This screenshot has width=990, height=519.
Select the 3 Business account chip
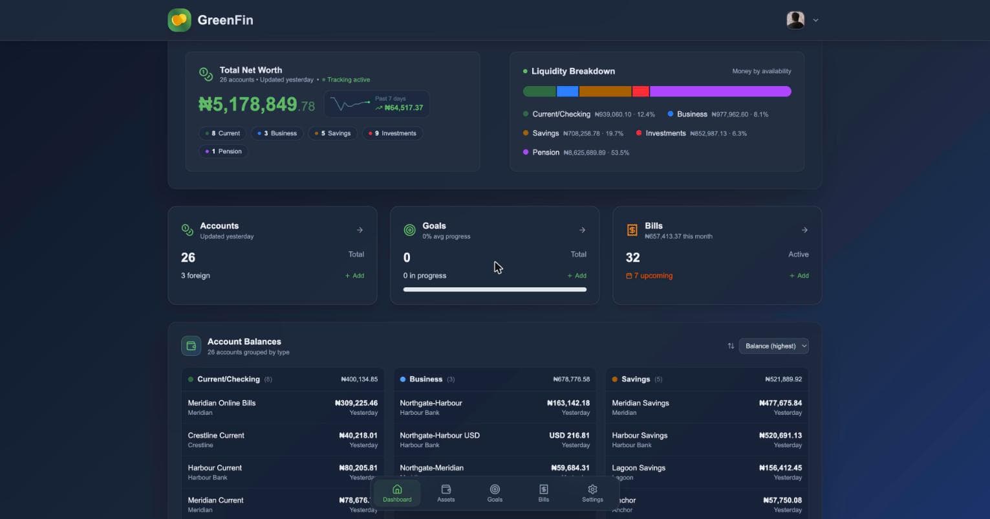click(x=277, y=133)
